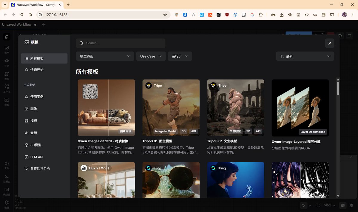Open the 设置 settings gear icon
Viewport: 358px width, 212px height.
point(7,204)
